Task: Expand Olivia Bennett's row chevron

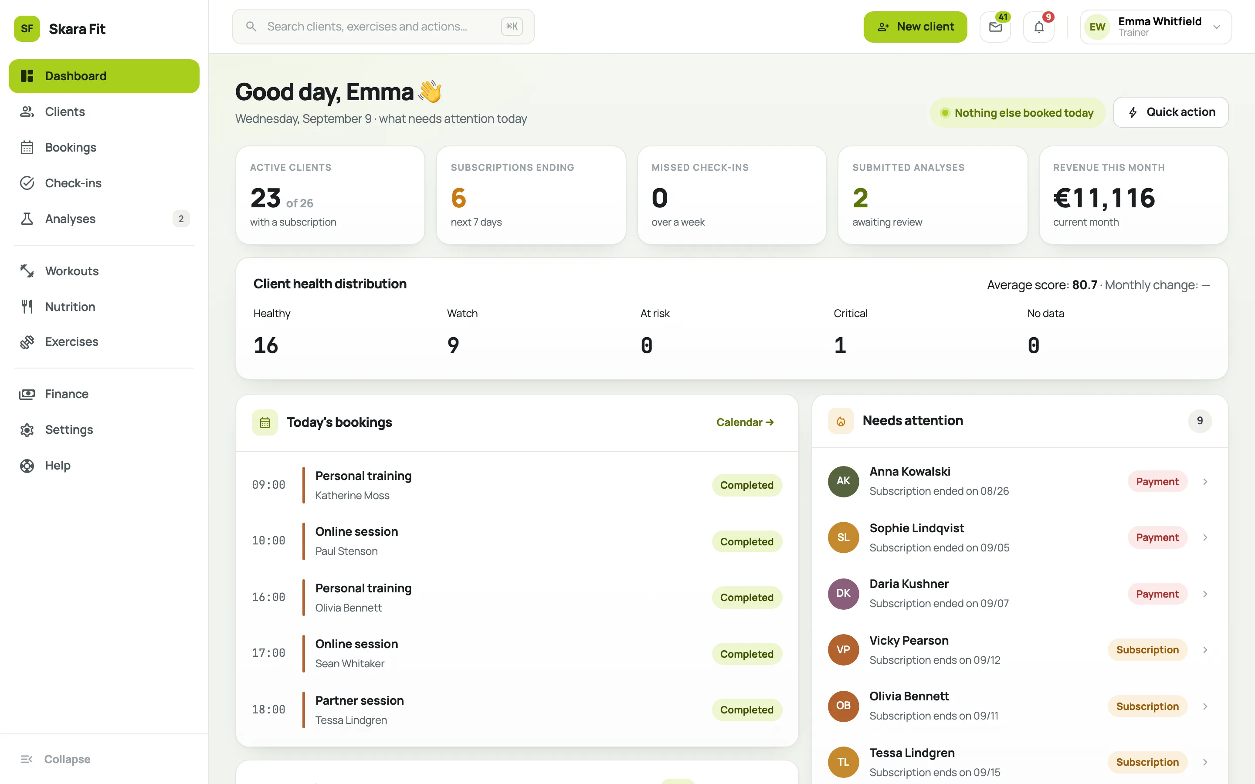Action: 1205,707
